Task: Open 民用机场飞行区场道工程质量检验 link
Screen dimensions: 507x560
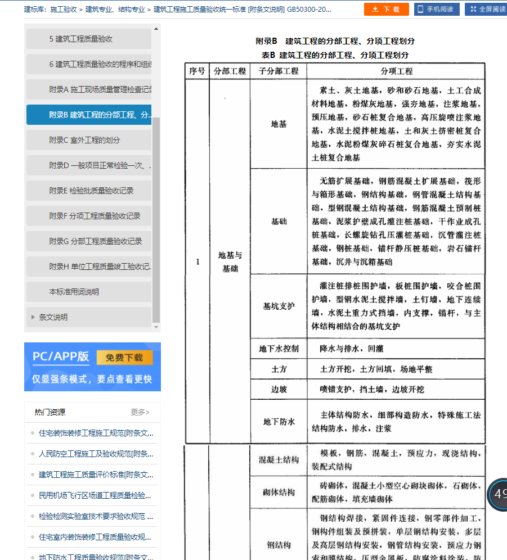Action: point(96,495)
